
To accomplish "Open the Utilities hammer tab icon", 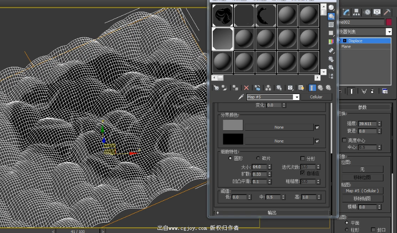I will tap(387, 12).
